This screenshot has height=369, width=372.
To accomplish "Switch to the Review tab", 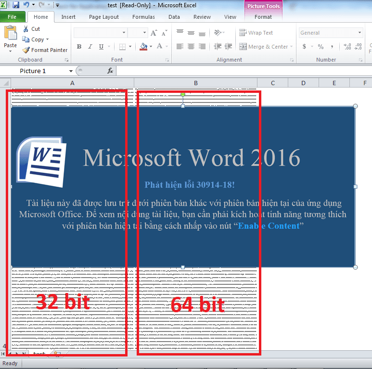I will coord(202,17).
